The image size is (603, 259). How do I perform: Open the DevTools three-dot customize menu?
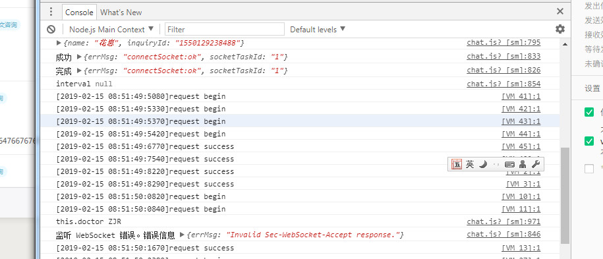[x=51, y=12]
